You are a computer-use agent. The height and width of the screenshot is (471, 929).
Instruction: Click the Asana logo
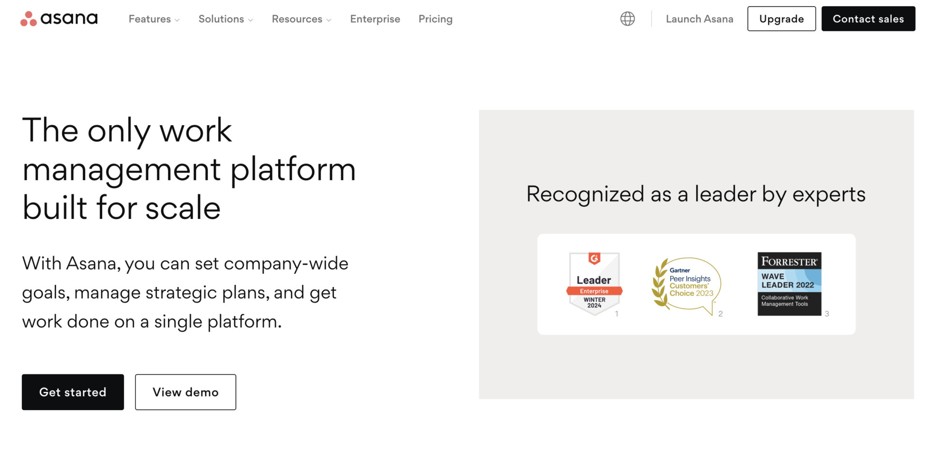59,18
